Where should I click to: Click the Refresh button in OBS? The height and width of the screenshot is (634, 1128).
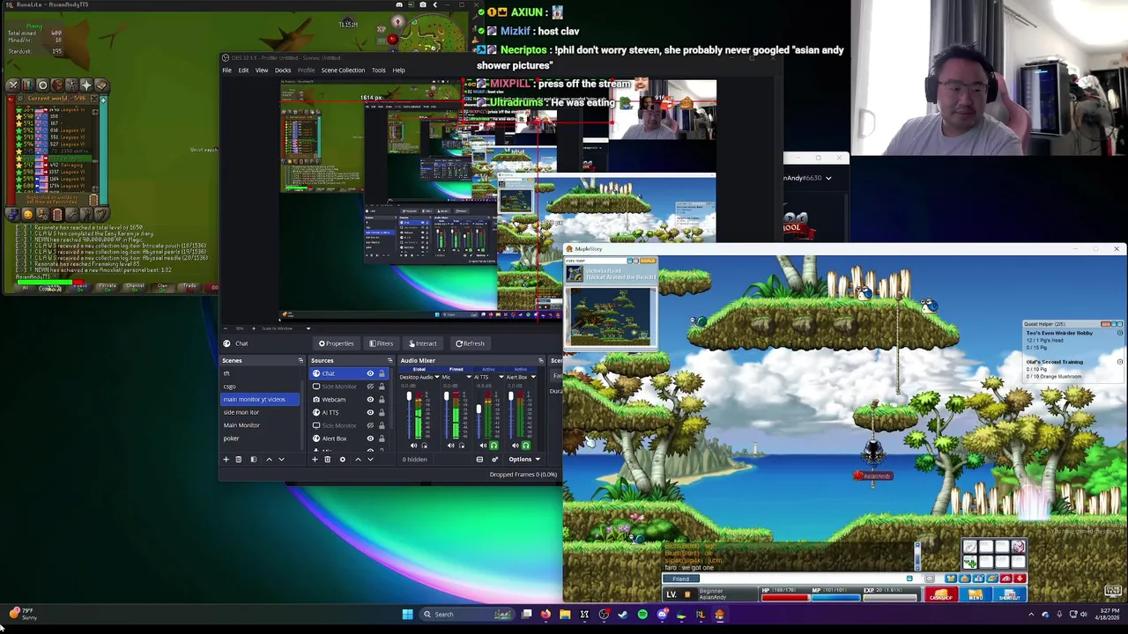coord(470,343)
